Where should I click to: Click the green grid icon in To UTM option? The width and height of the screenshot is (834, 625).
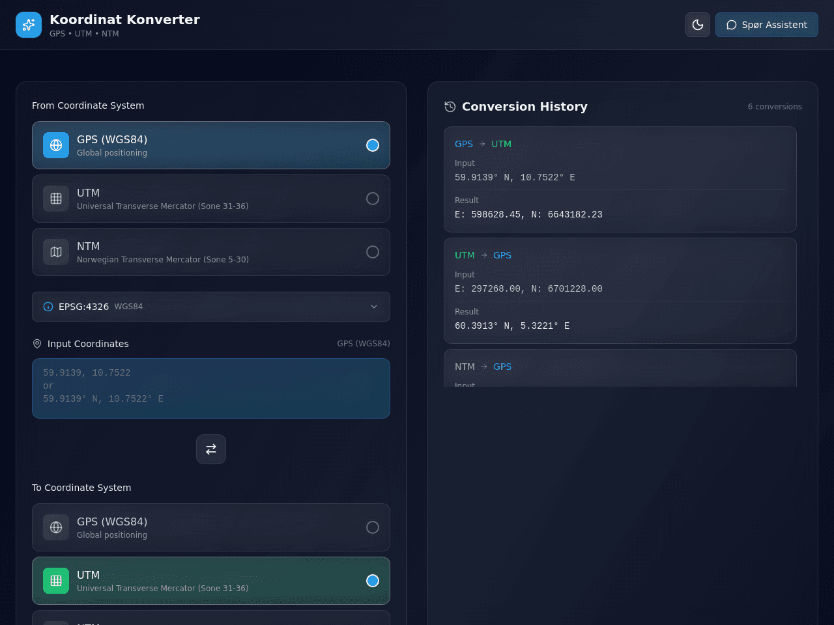coord(56,581)
